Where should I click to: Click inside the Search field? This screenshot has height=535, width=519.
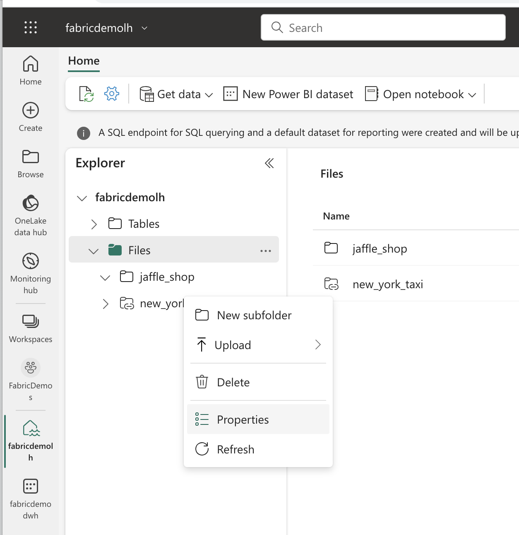(x=383, y=27)
